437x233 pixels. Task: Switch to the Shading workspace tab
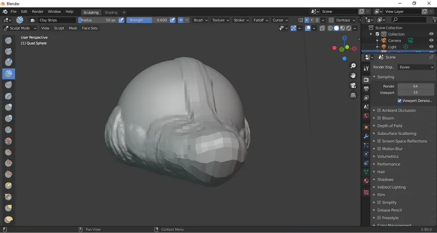click(x=111, y=12)
